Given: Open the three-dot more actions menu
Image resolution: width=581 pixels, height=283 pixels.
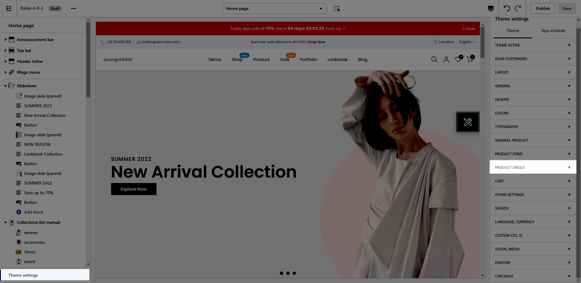Looking at the screenshot, I should pos(74,8).
